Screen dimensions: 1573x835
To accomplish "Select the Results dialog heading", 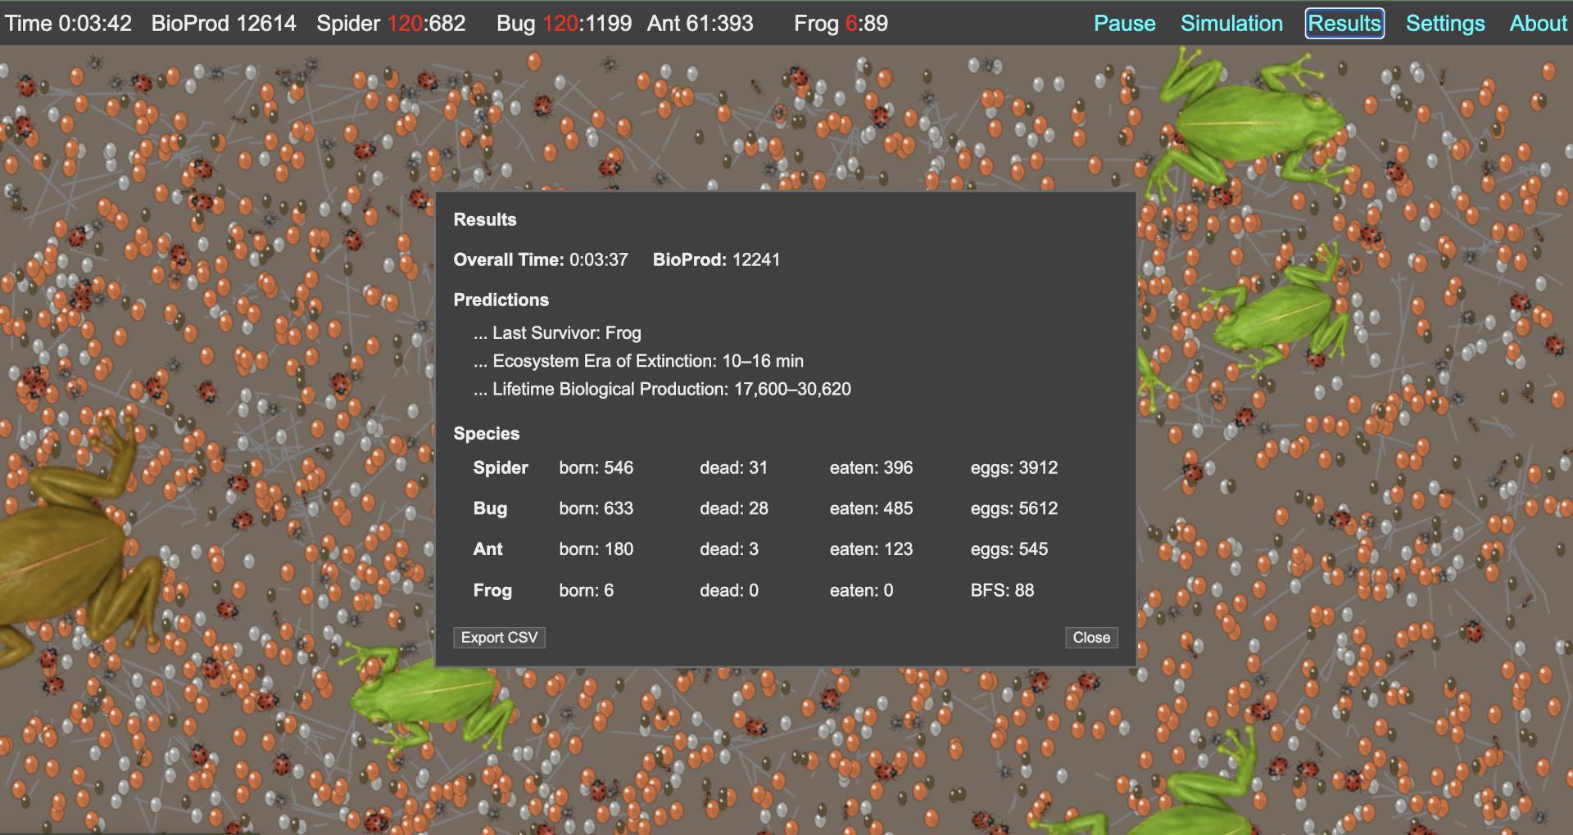I will [485, 219].
